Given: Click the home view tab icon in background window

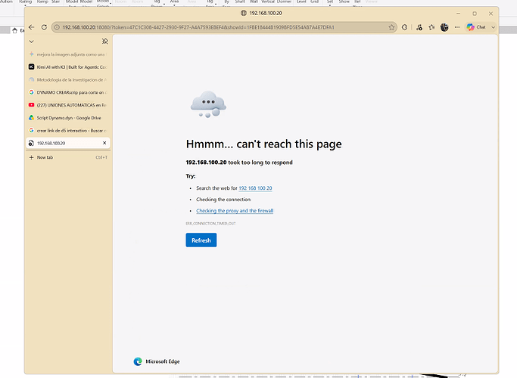Looking at the screenshot, I should coord(14,30).
